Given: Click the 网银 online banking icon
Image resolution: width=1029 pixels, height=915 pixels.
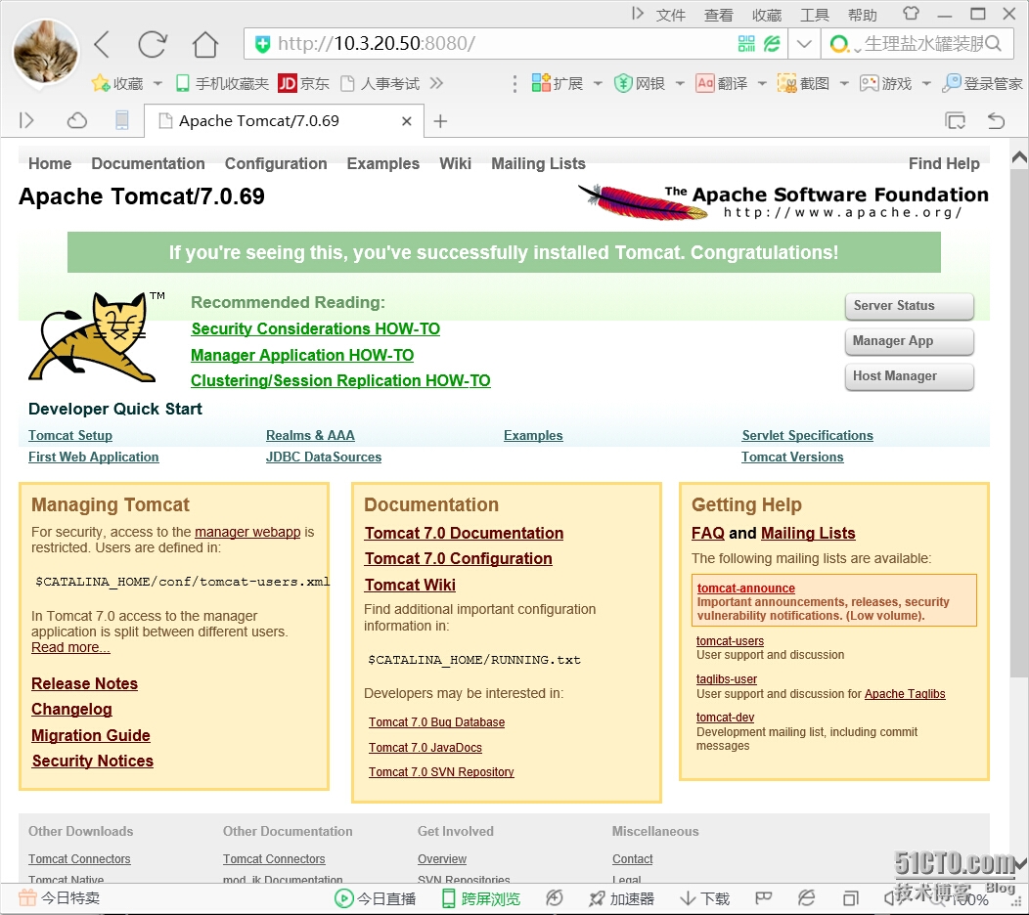Looking at the screenshot, I should [x=623, y=83].
